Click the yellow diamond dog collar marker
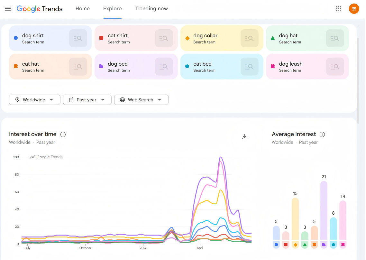Screen dimensions: 366x260 [187, 38]
